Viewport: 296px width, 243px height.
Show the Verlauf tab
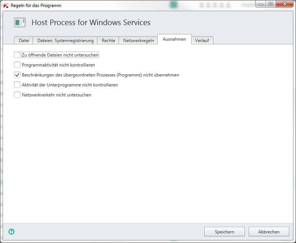(x=202, y=41)
